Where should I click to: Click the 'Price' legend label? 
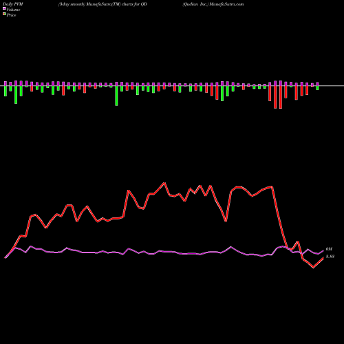[11, 15]
